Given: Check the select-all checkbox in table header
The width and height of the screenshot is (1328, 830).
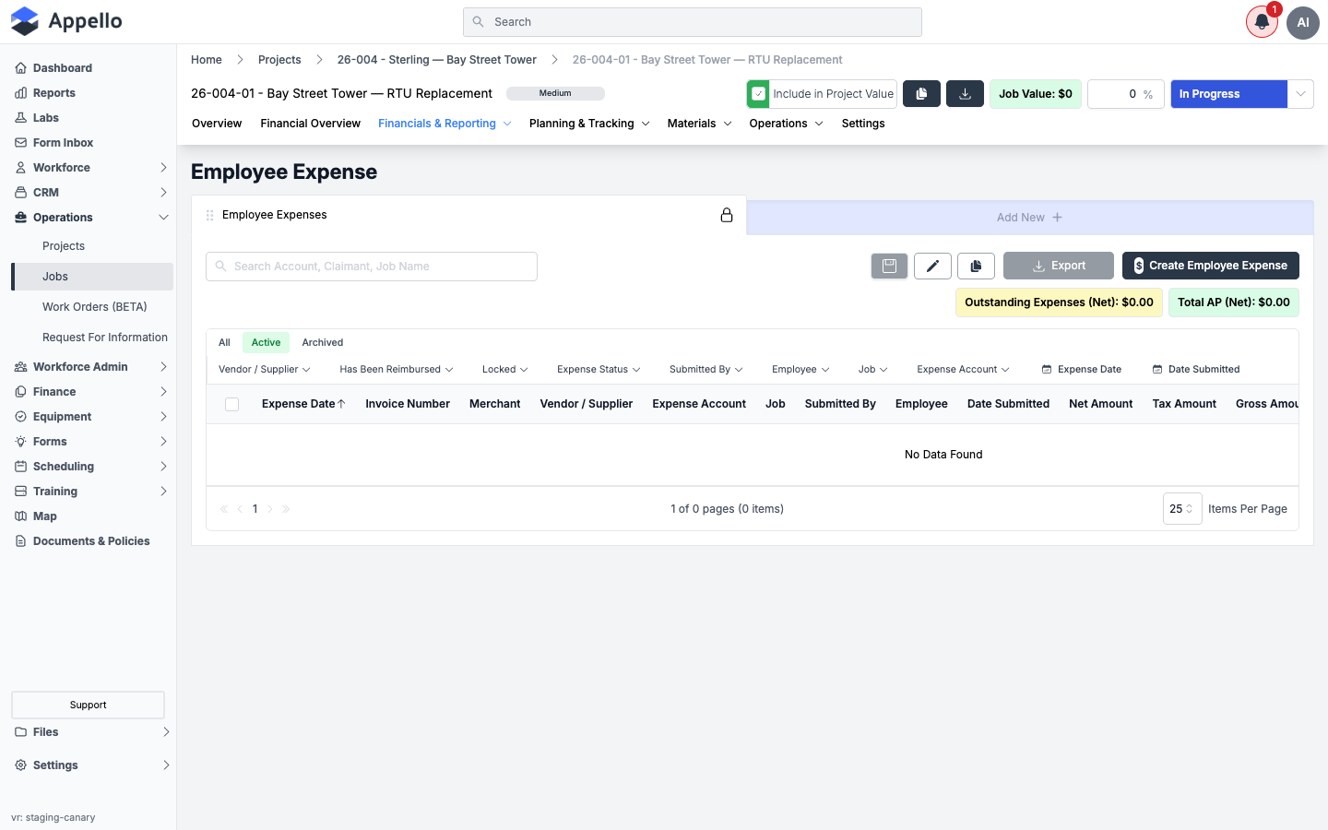Looking at the screenshot, I should point(232,404).
